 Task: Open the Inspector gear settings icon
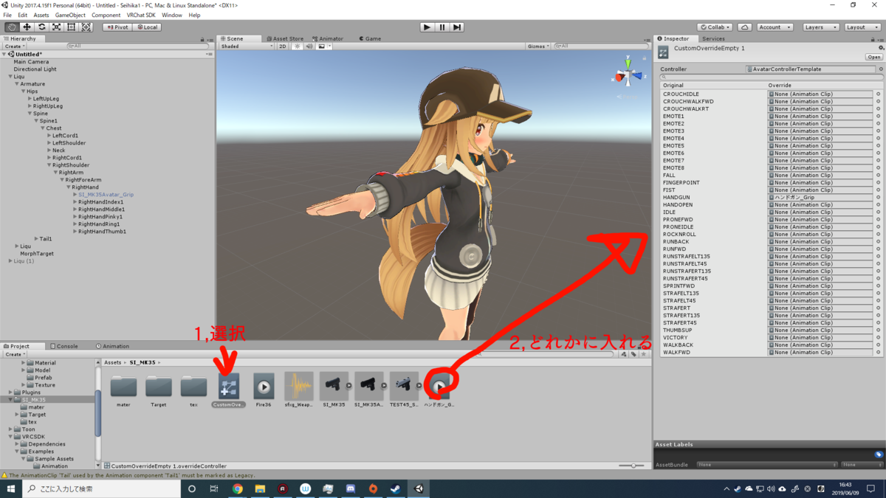pyautogui.click(x=880, y=48)
